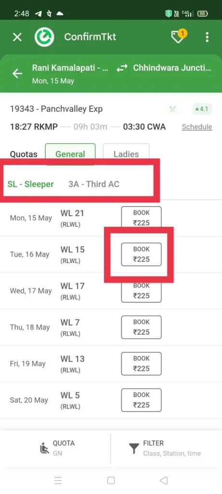222x494 pixels.
Task: Book ₹225 ticket for Tue, 16 May
Action: (142, 254)
